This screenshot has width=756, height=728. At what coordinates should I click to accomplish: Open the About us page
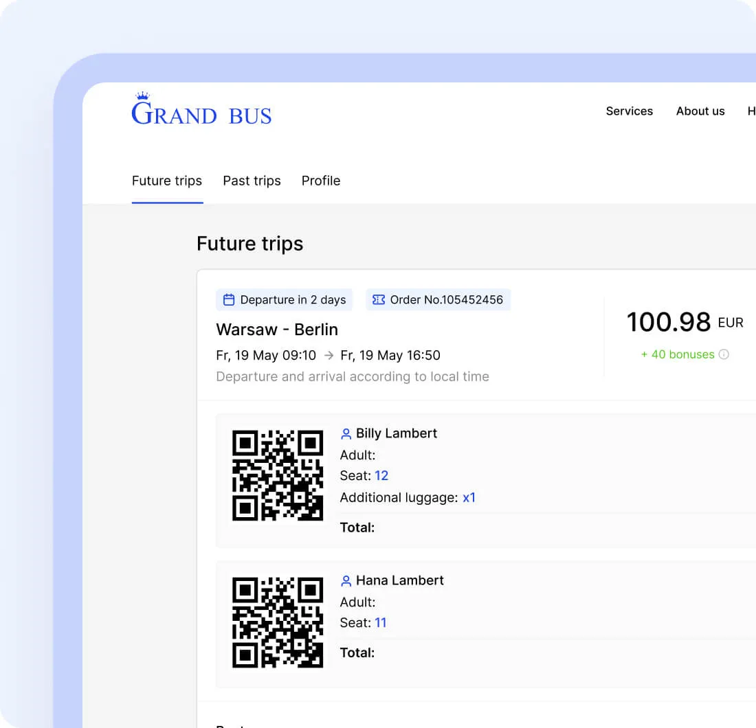point(700,111)
